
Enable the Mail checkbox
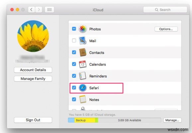point(74,41)
